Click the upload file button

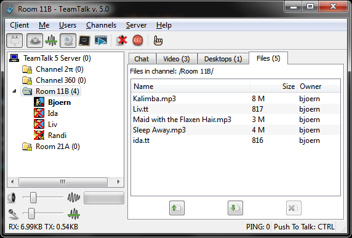click(177, 208)
